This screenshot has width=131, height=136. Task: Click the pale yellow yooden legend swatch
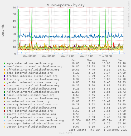[4, 127]
